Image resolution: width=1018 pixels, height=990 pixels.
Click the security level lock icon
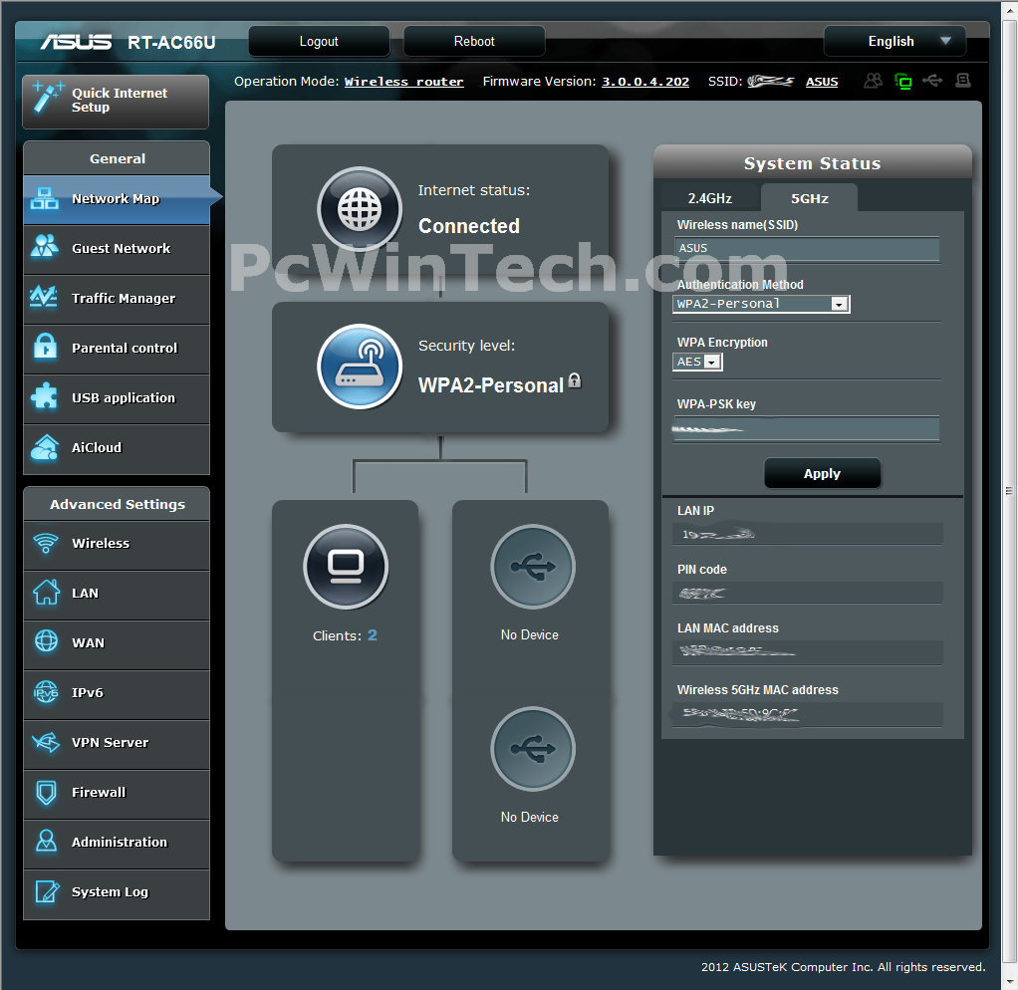(575, 380)
